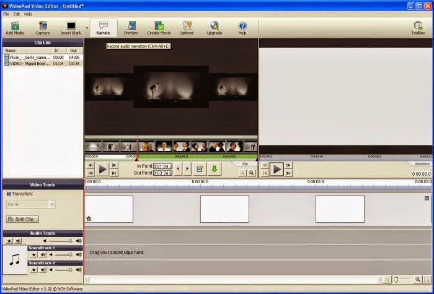The image size is (434, 294).
Task: Start recording with the Narrate button
Action: 104,28
